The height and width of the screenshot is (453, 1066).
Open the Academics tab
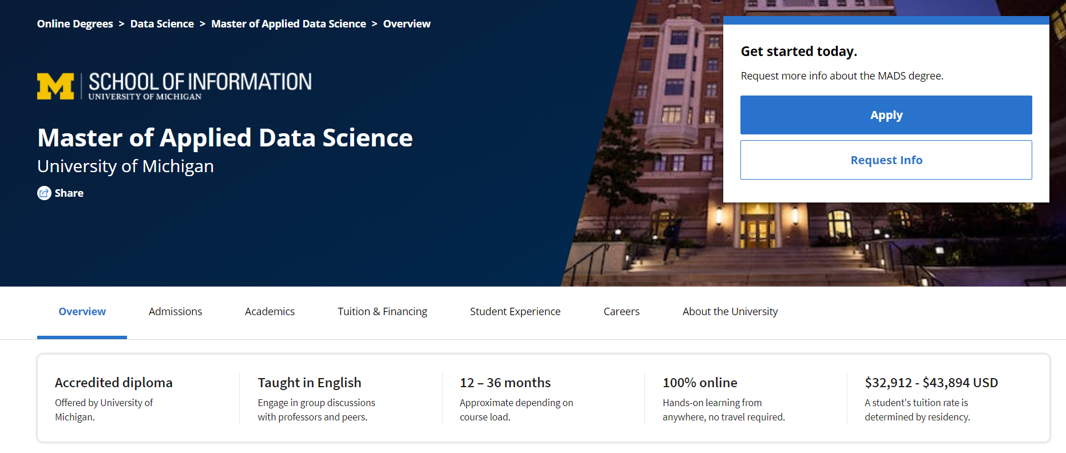(270, 312)
